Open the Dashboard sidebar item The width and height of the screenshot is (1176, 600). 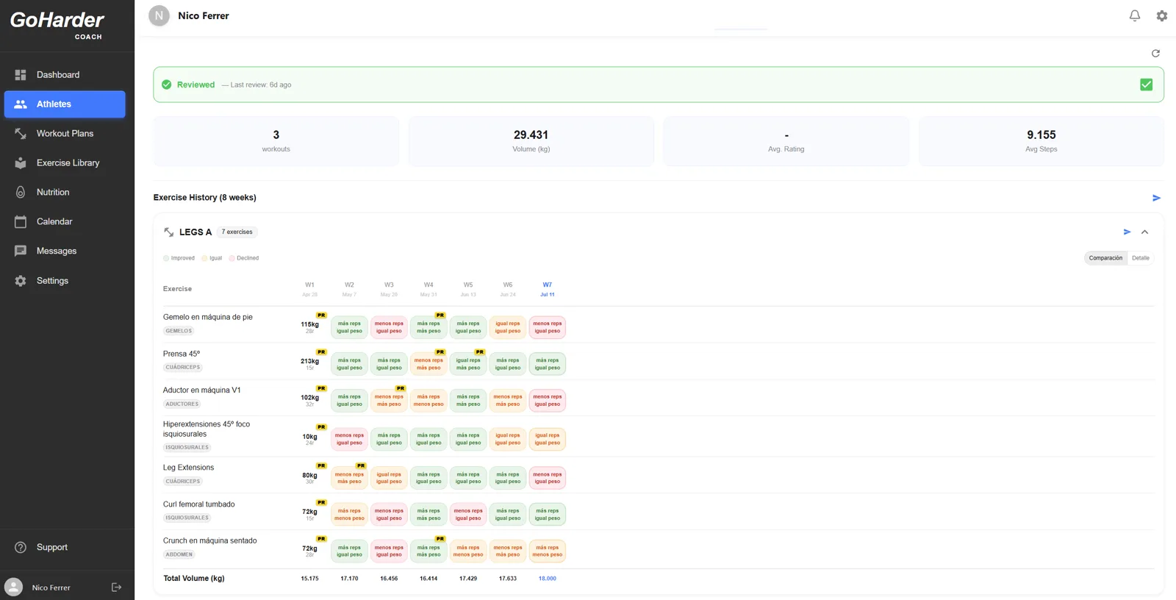pos(65,75)
